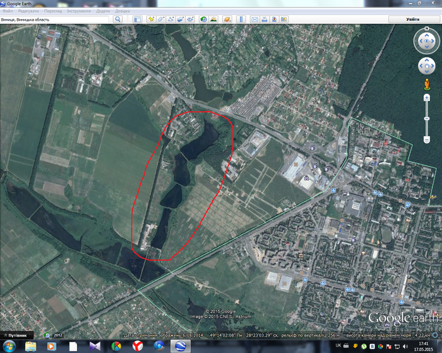Click the zoom in plus button
Screen dimensions: 442x353
coord(427,98)
